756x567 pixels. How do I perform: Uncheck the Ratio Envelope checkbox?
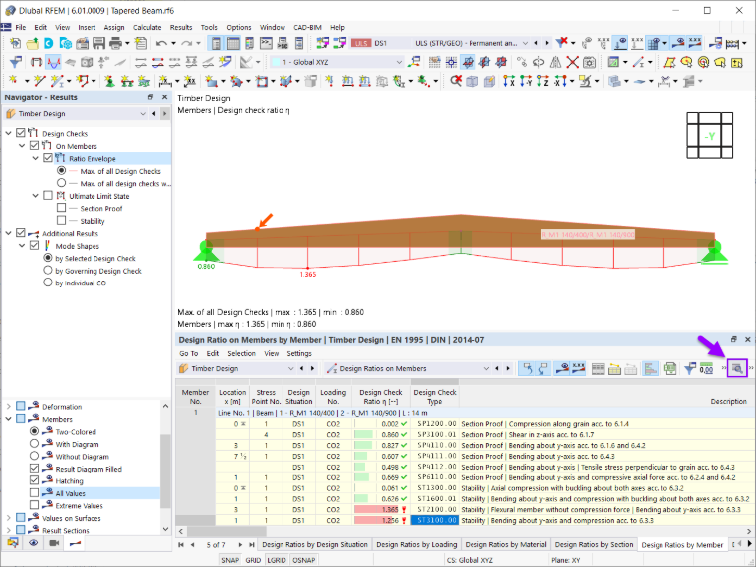[x=48, y=158]
